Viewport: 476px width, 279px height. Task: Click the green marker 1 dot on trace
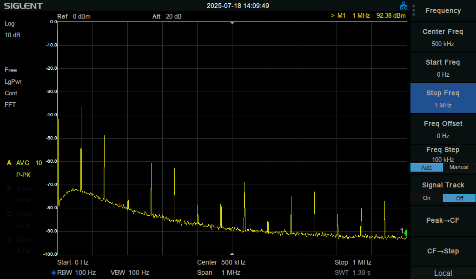406,233
